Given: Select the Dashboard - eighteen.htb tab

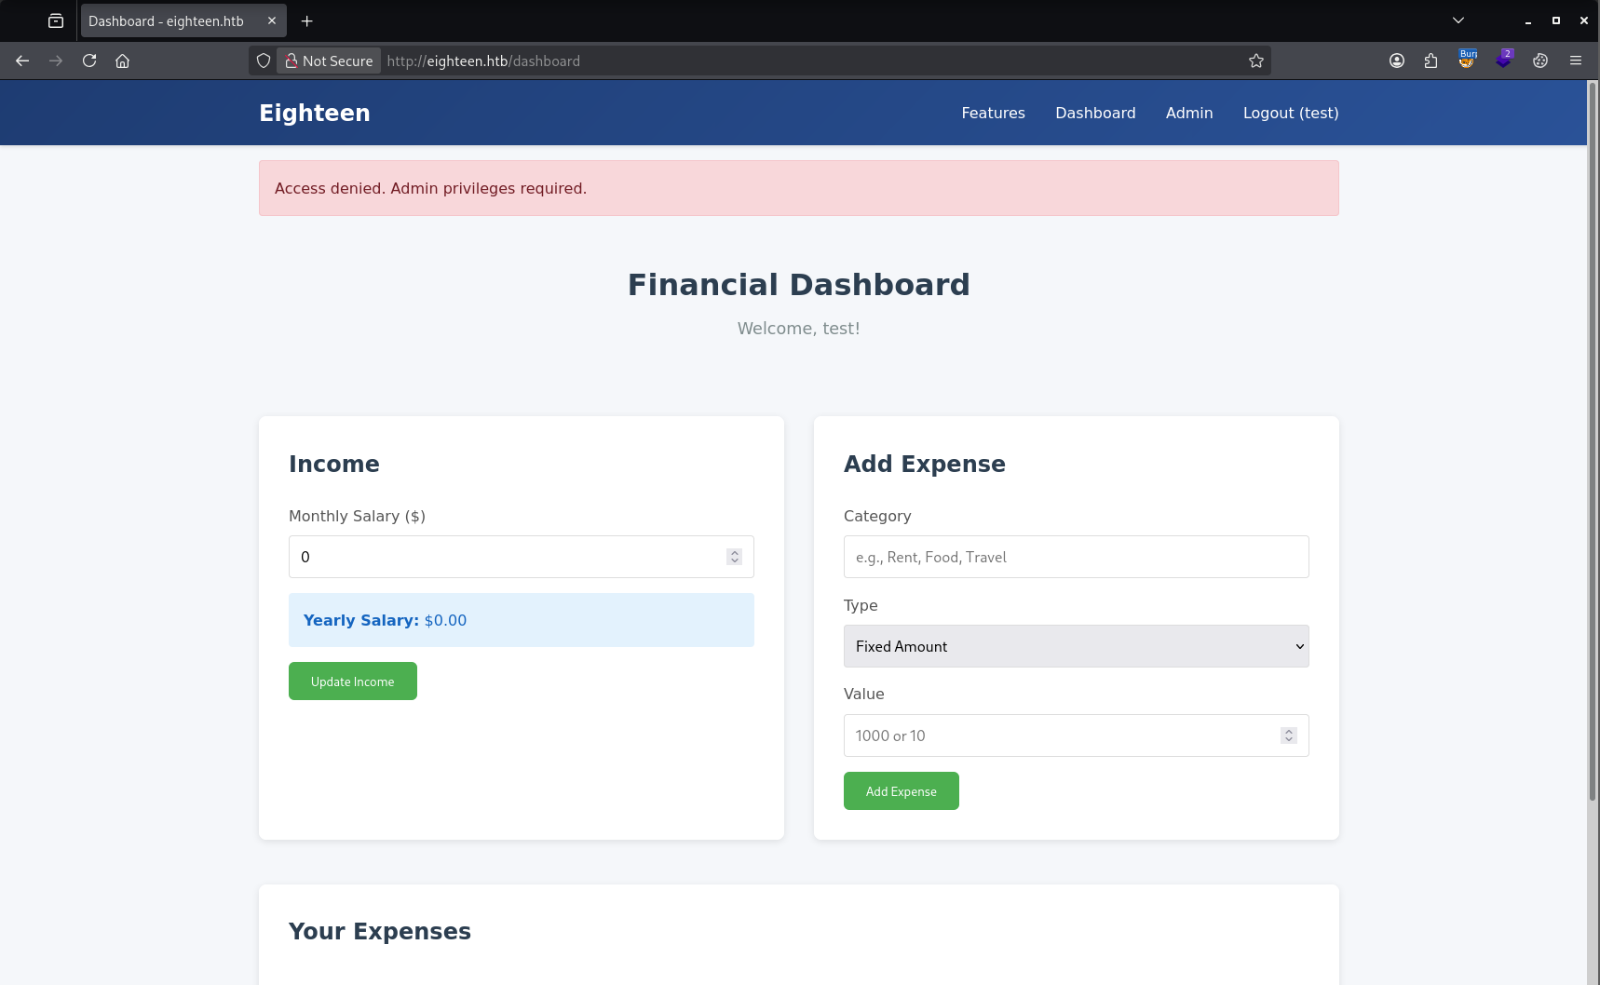Looking at the screenshot, I should (183, 20).
